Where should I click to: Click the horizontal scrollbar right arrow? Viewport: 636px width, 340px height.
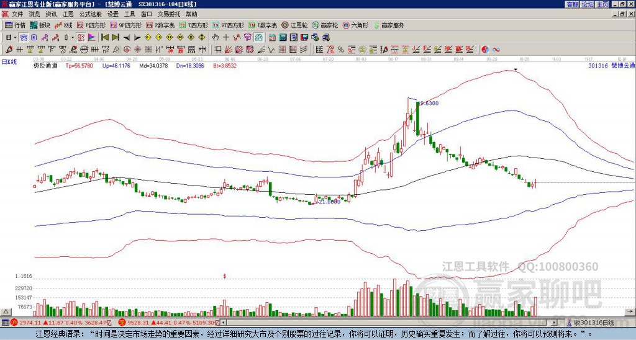(554, 323)
